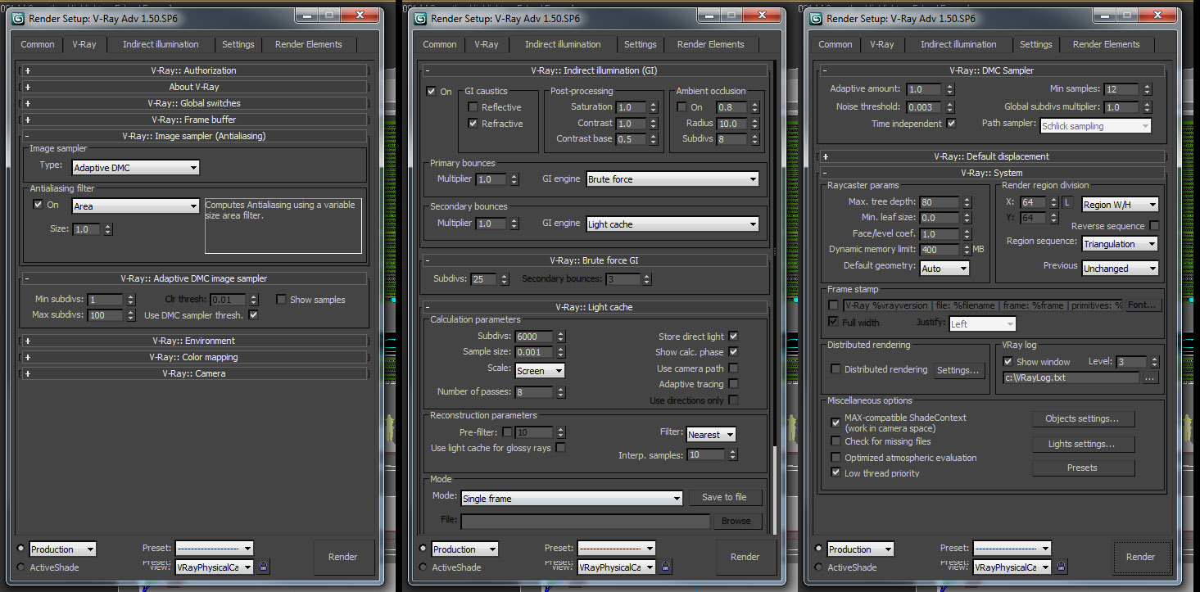
Task: Click Light cache Subdivs 6000 spinner
Action: tap(560, 337)
